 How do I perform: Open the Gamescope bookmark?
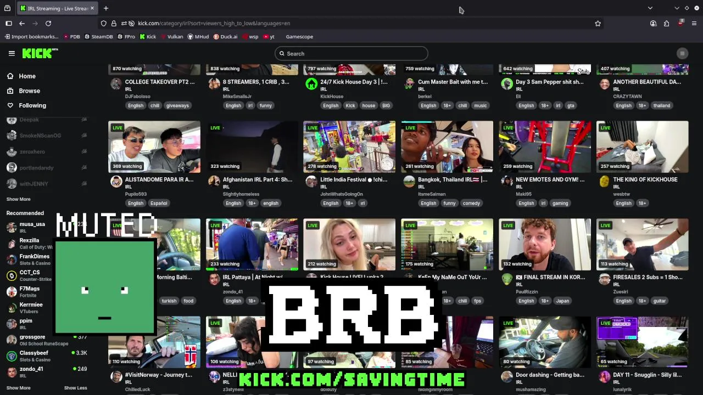coord(299,37)
